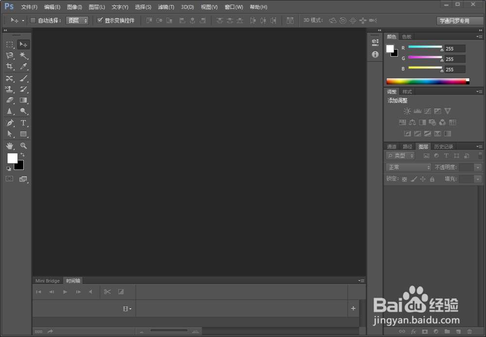Open the 滤镜(T) menu

[x=166, y=7]
